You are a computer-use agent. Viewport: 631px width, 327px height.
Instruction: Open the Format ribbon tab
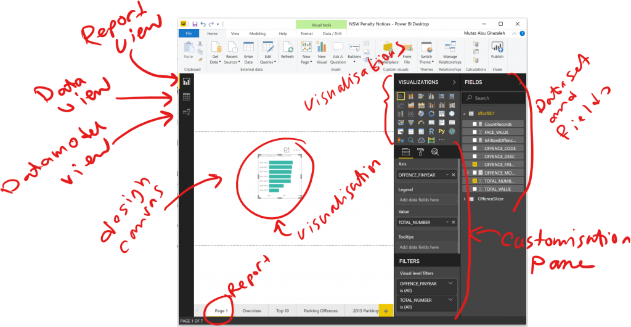[x=307, y=34]
